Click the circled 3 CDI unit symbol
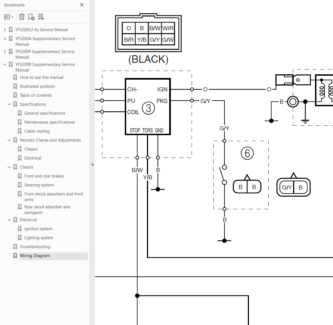 coord(148,108)
